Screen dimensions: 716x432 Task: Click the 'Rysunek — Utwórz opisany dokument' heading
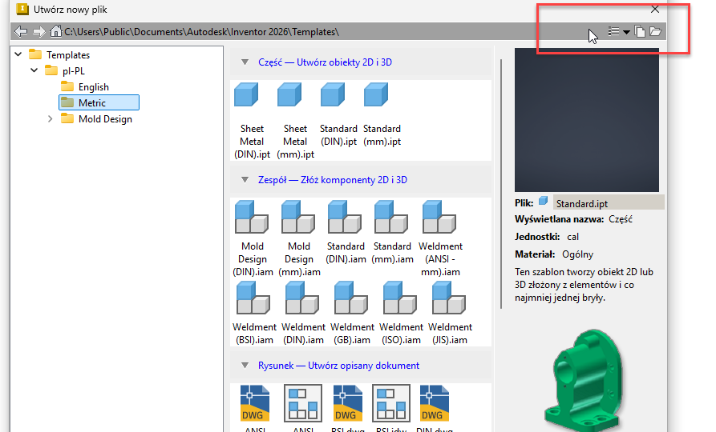pos(338,365)
